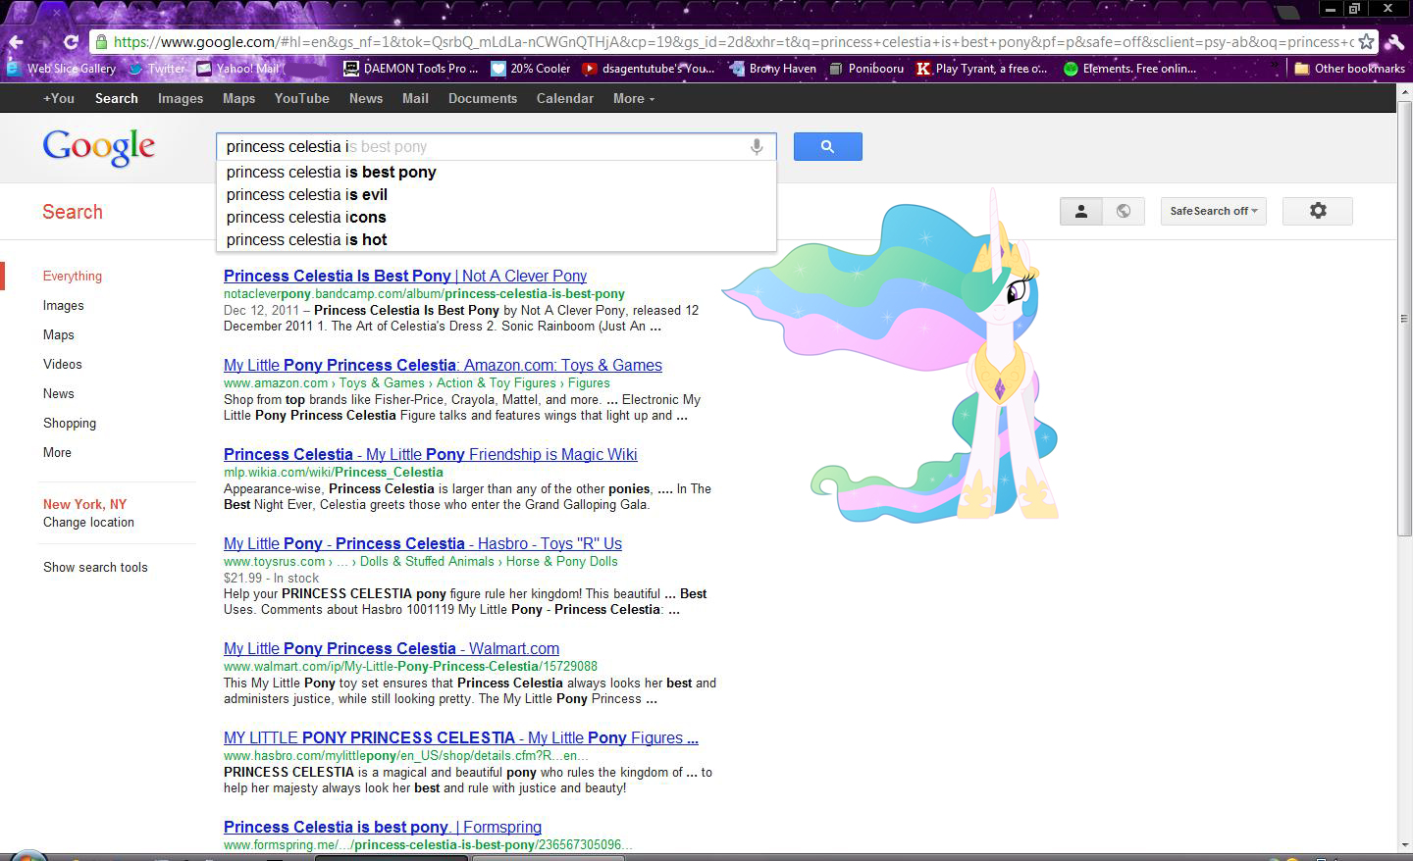1413x861 pixels.
Task: Click Show search tools
Action: tap(95, 567)
